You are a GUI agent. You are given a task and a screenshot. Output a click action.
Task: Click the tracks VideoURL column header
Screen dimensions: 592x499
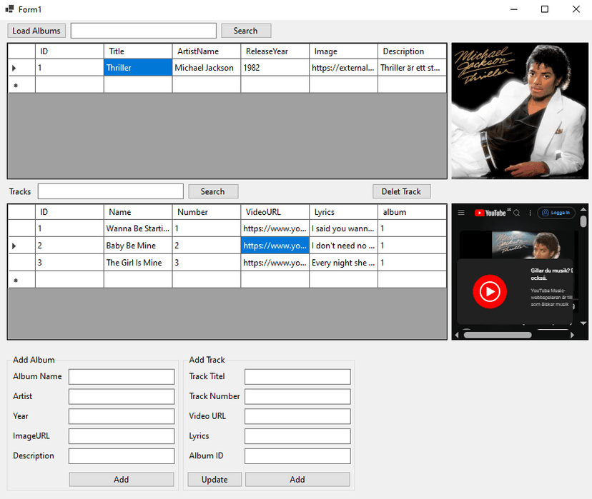[x=275, y=212]
